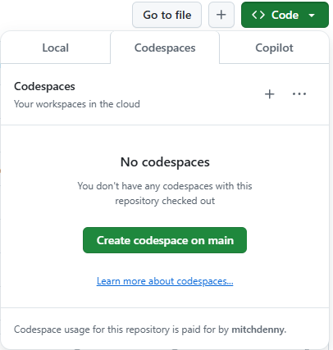Click the angle brackets icon on Code button
This screenshot has width=333, height=350.
(258, 15)
